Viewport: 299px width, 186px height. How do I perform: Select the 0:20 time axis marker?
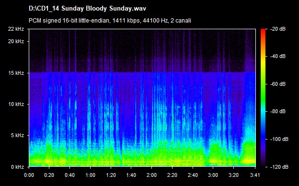pos(49,175)
